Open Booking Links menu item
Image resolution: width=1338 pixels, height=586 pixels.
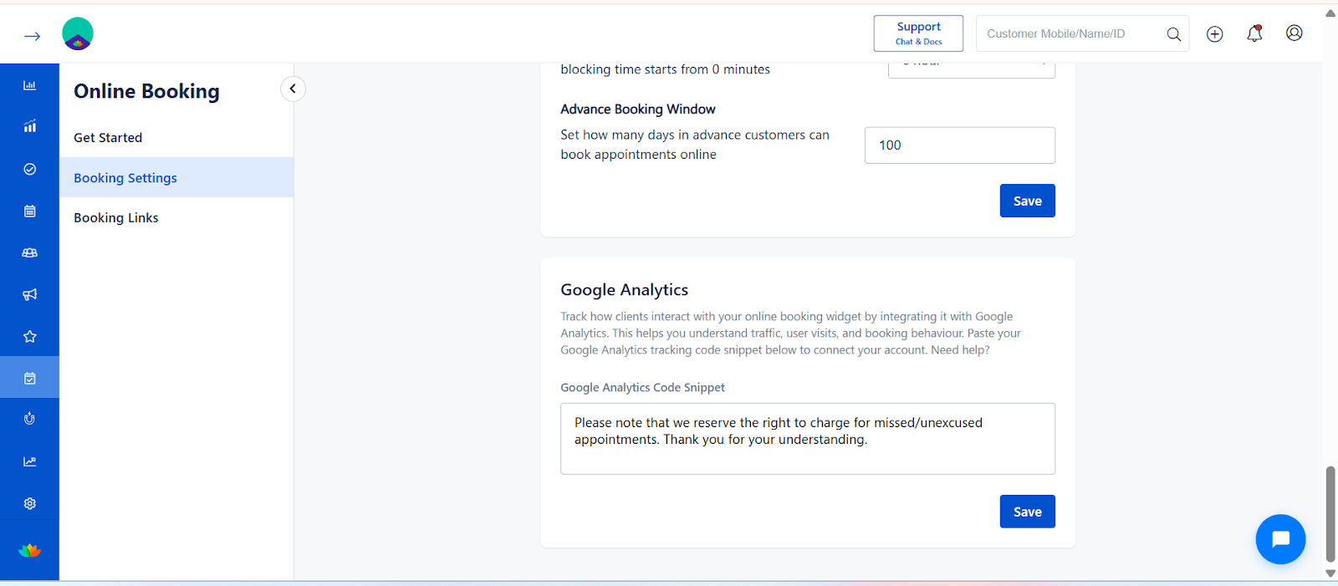point(116,218)
